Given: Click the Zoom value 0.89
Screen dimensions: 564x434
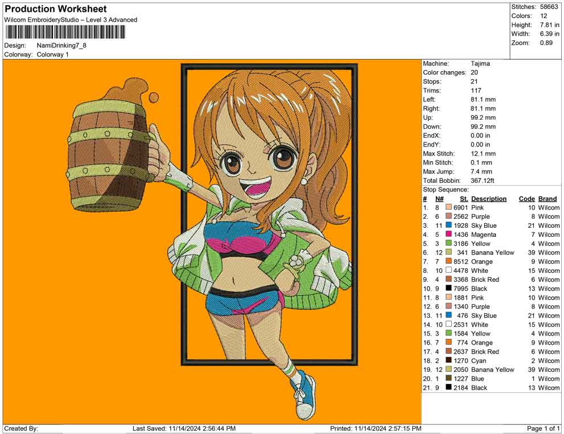Looking at the screenshot, I should 546,43.
